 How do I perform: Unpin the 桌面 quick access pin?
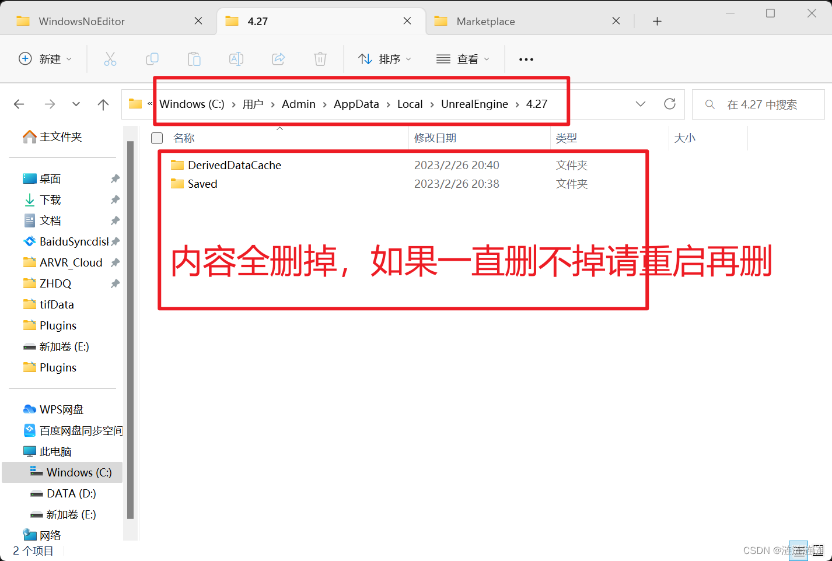(115, 178)
